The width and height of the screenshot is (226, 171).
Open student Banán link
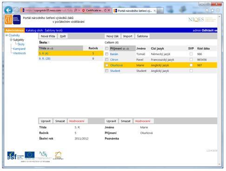click(x=114, y=54)
